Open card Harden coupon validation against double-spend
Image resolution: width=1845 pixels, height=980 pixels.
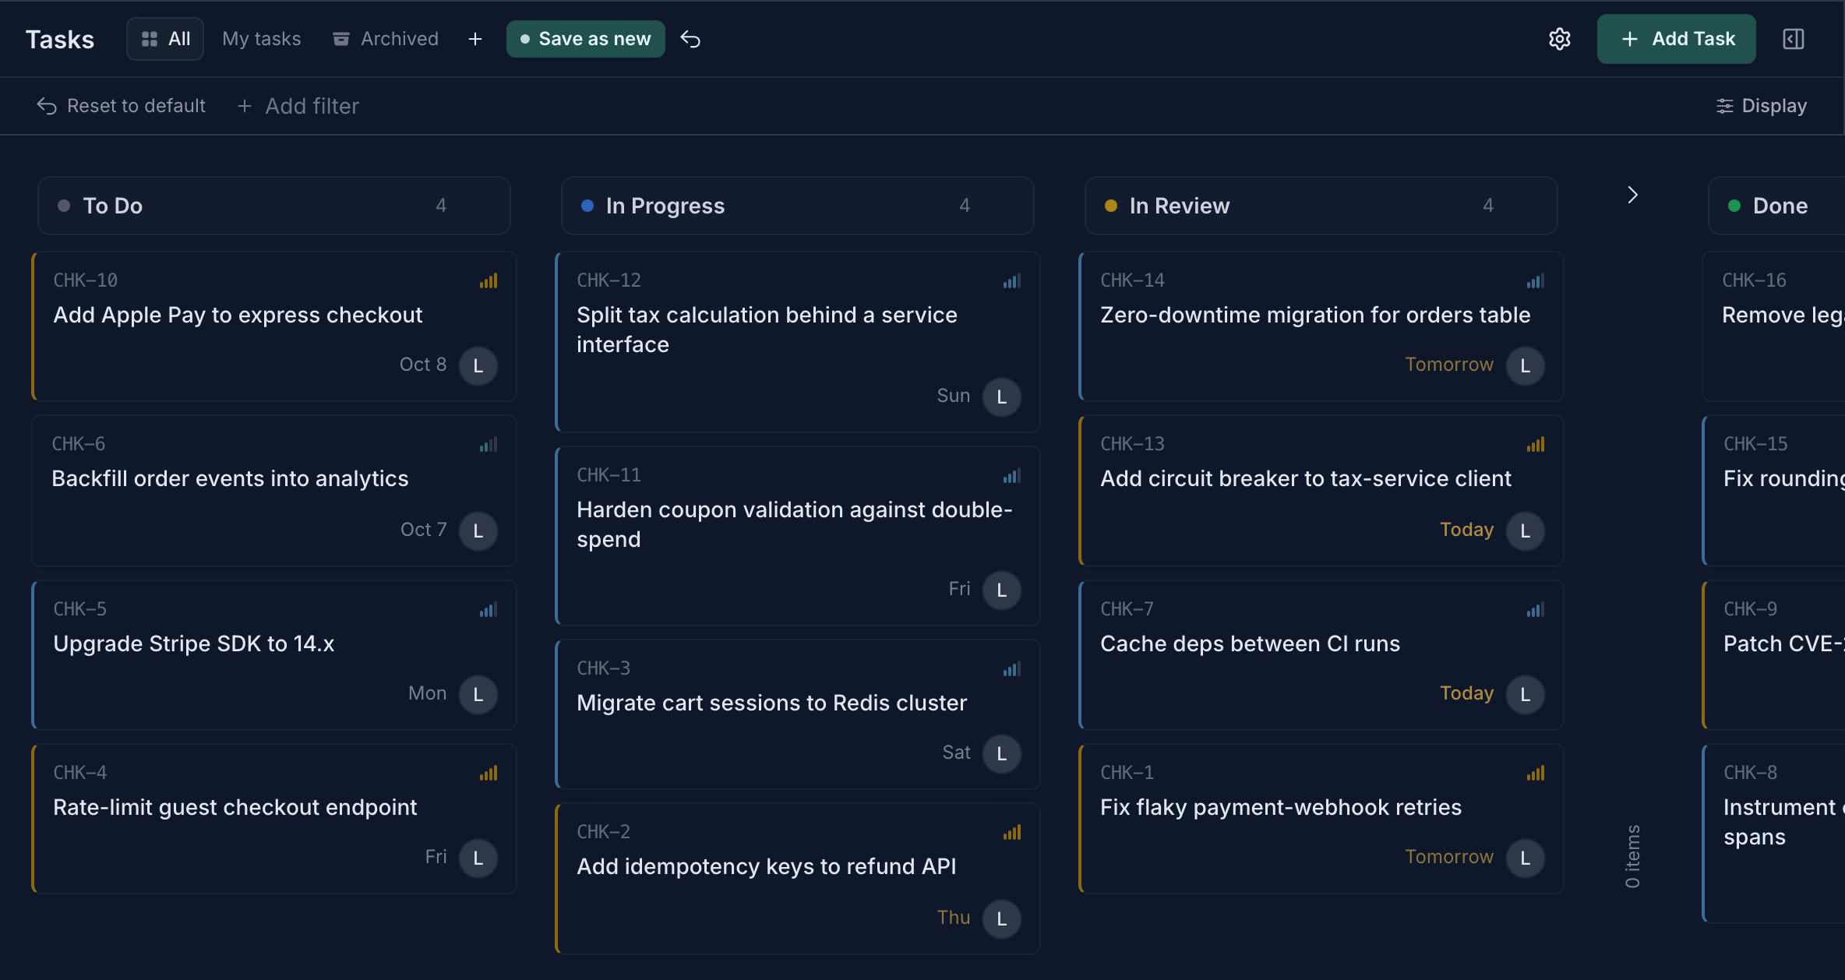click(798, 536)
